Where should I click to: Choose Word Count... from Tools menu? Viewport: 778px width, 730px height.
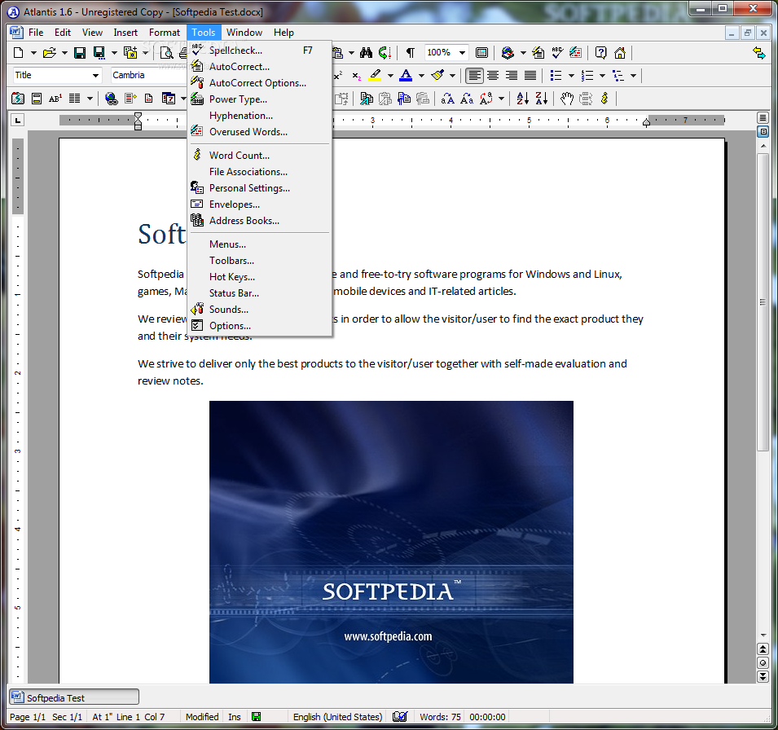pyautogui.click(x=260, y=156)
